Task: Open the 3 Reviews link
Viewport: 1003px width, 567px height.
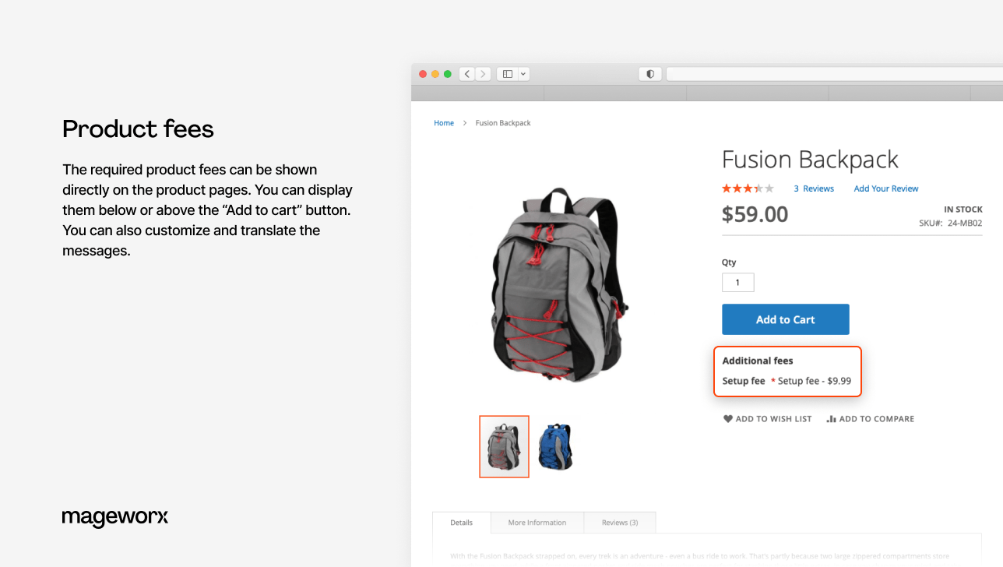Action: (x=814, y=188)
